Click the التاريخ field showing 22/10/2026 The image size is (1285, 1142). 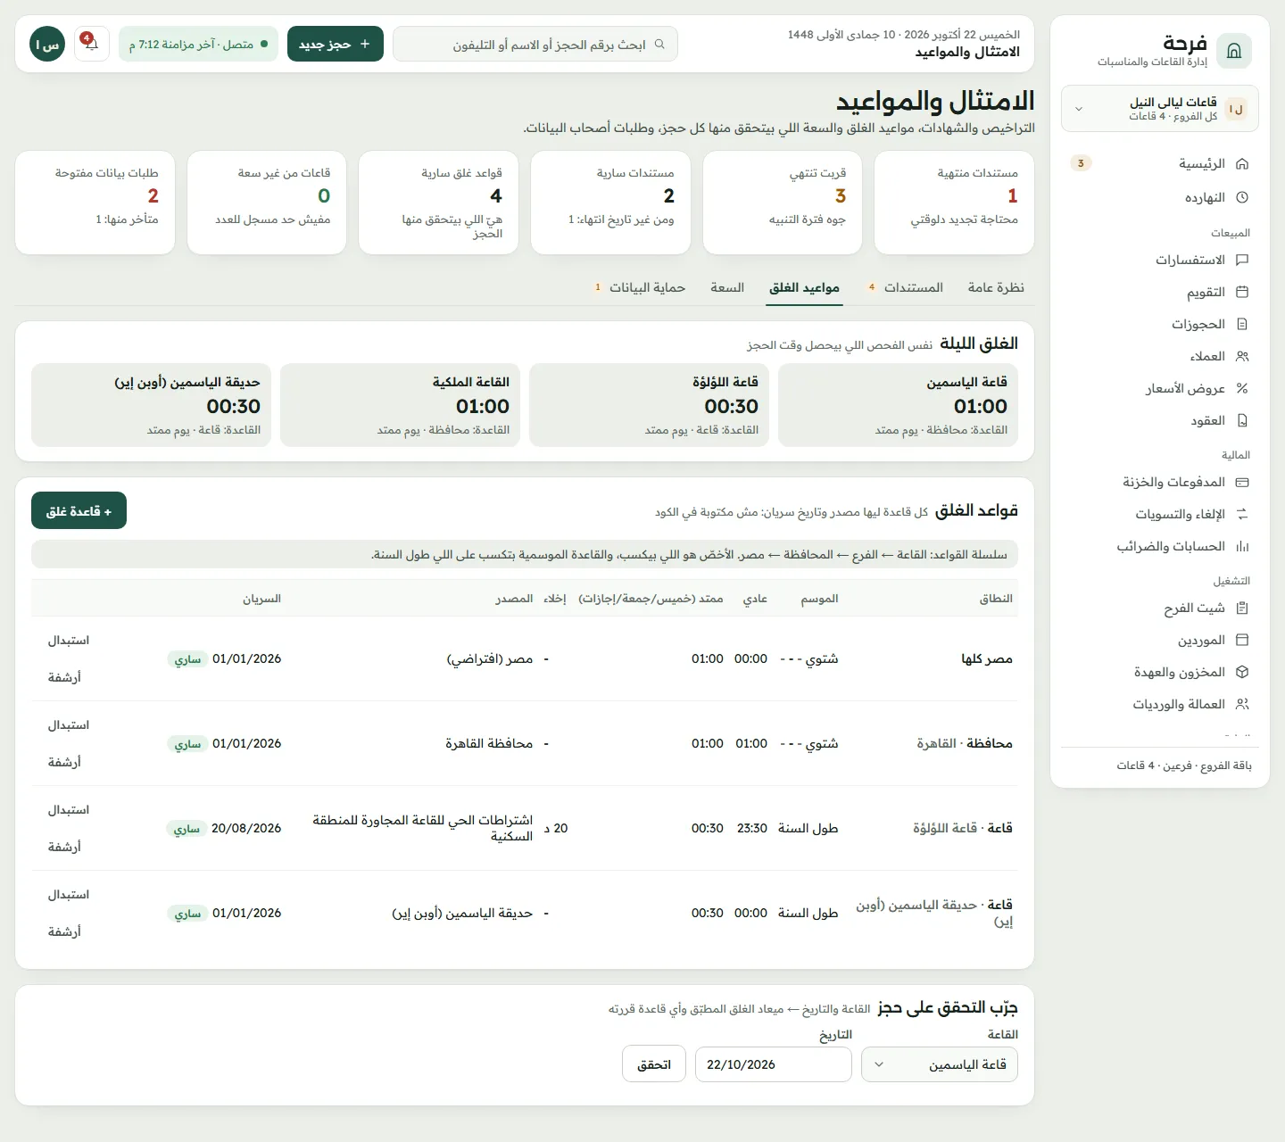click(774, 1064)
